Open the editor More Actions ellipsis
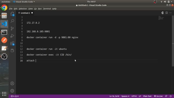174x98 pixels. 170,13
